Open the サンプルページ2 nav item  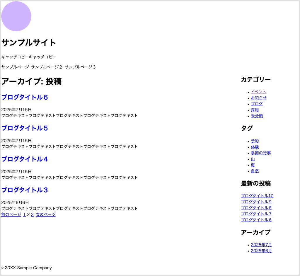click(x=47, y=67)
